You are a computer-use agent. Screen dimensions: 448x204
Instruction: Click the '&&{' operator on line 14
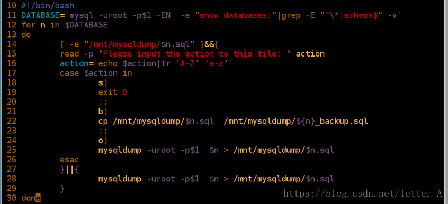pyautogui.click(x=212, y=44)
